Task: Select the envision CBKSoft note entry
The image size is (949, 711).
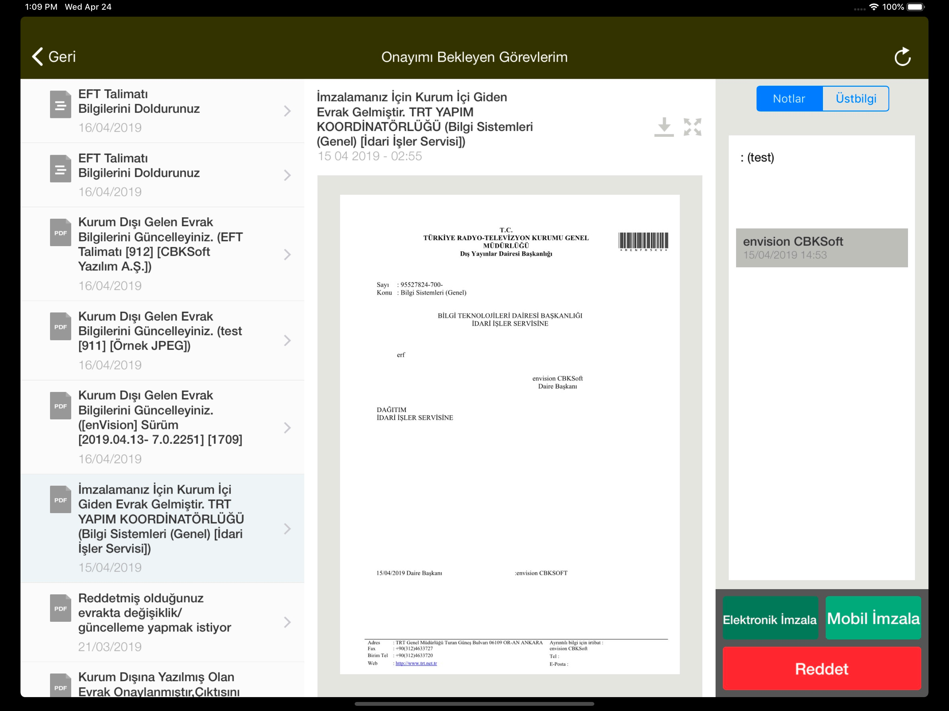Action: [x=822, y=248]
